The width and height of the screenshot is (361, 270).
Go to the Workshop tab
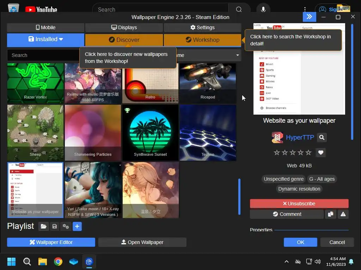[x=202, y=40]
